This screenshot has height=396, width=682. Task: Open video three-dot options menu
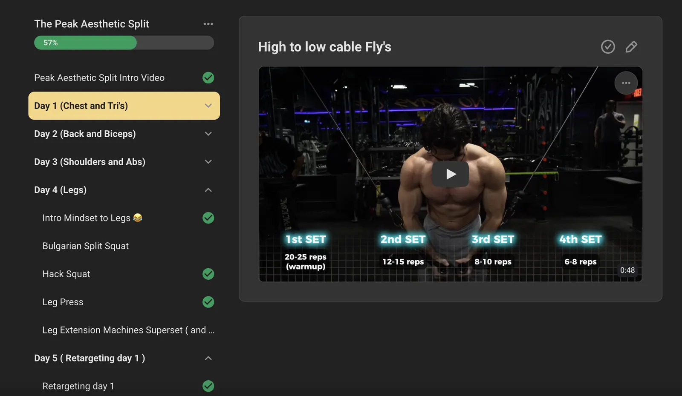626,83
